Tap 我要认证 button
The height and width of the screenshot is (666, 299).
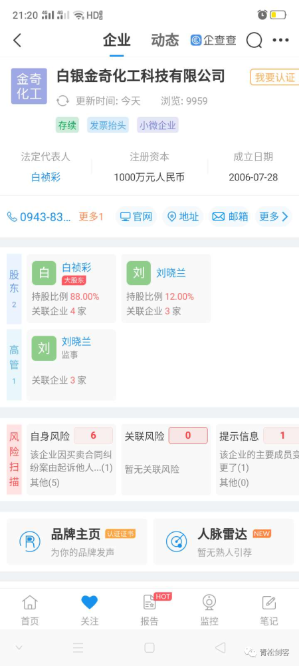point(274,77)
